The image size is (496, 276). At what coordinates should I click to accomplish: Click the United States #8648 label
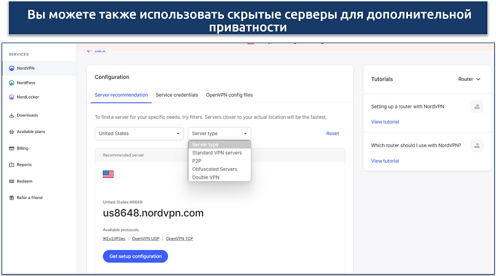[122, 202]
